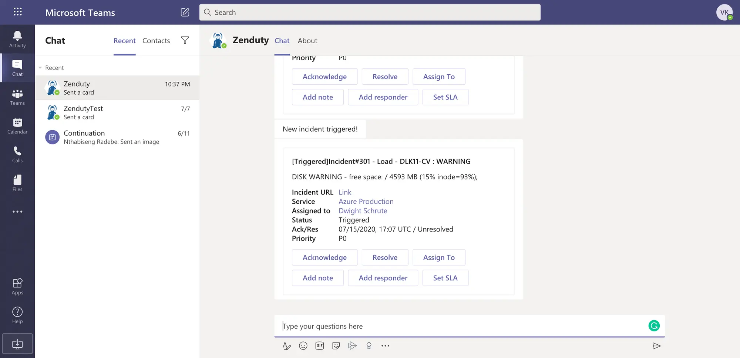
Task: Open the About tab for Zenduty
Action: (x=307, y=41)
